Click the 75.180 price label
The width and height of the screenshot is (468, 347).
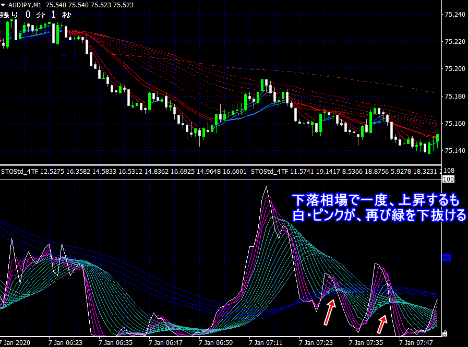click(455, 96)
